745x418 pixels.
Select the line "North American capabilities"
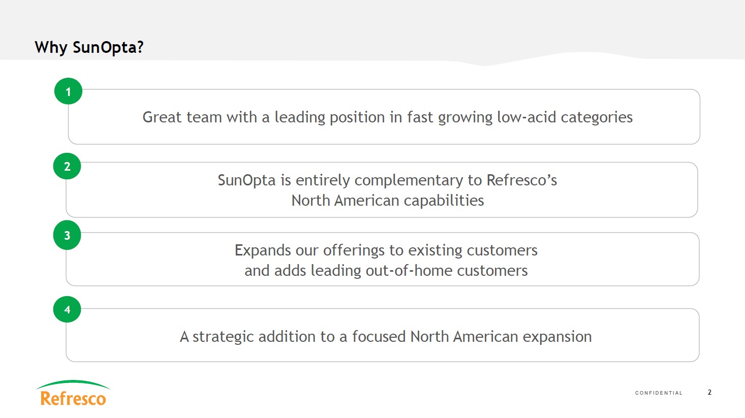387,201
